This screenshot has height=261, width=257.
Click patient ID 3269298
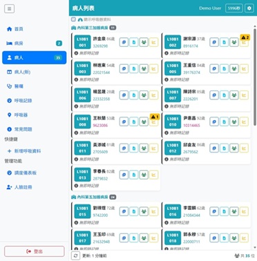coord(100,46)
